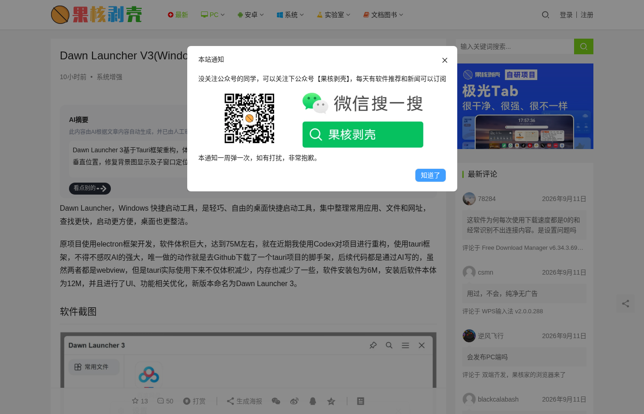Click the avatar of user csmn

pos(469,272)
